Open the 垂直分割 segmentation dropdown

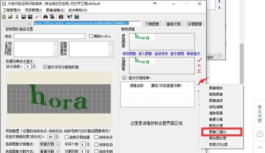click(x=49, y=151)
